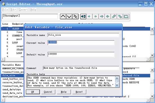The image size is (155, 103).
Task: Open the Insert menu
Action: (23, 10)
